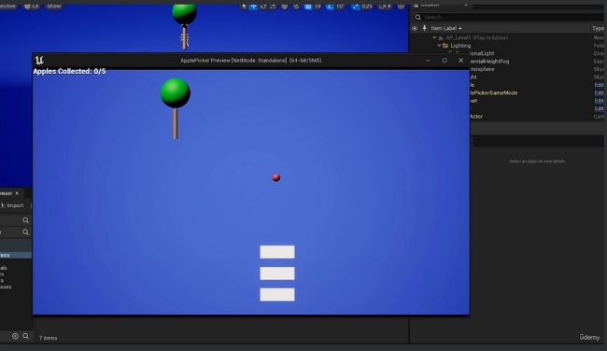Click the Import button in Content Browser

coord(13,205)
